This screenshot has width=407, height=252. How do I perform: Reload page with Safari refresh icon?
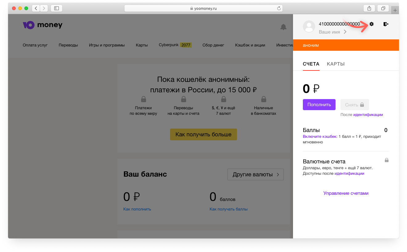tap(279, 8)
